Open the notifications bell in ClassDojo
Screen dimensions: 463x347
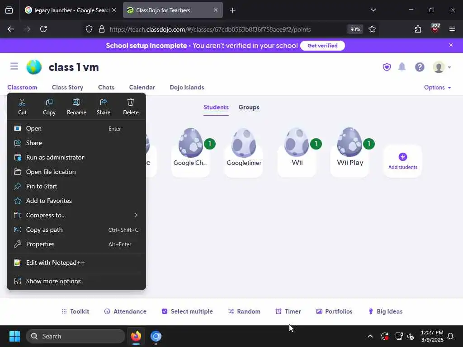coord(402,67)
